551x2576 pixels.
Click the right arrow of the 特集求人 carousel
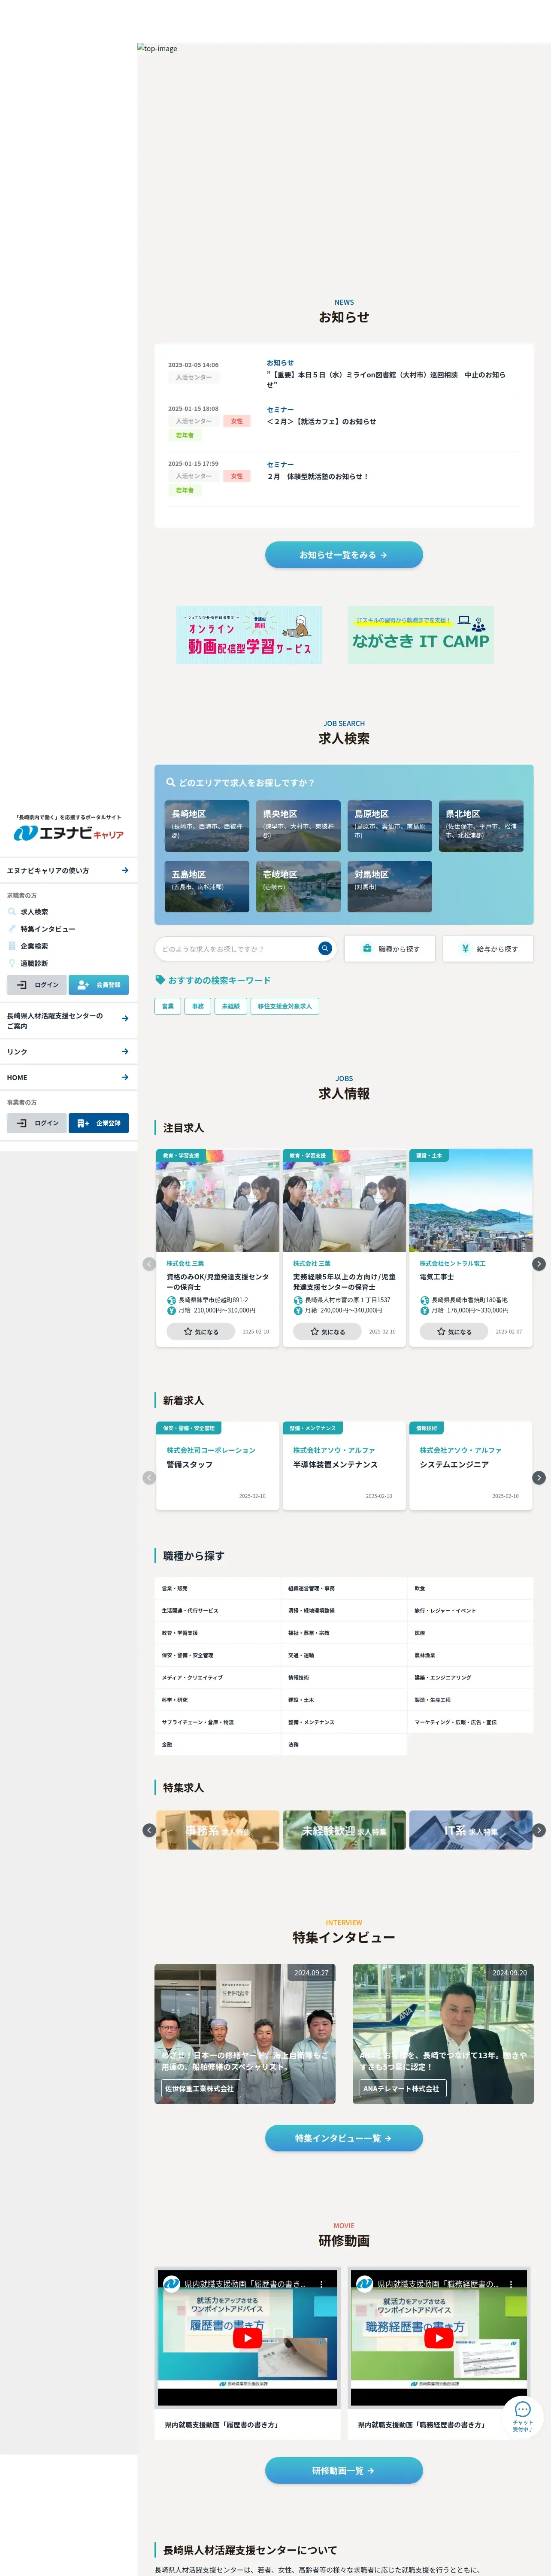pyautogui.click(x=539, y=1830)
